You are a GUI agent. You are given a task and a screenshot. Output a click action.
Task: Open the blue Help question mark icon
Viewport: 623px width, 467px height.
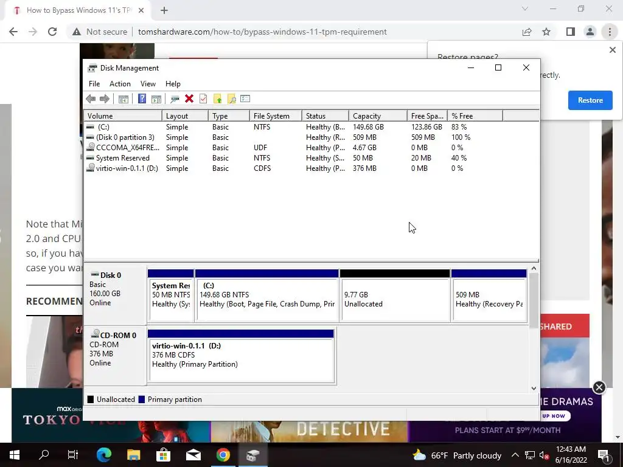pos(142,99)
